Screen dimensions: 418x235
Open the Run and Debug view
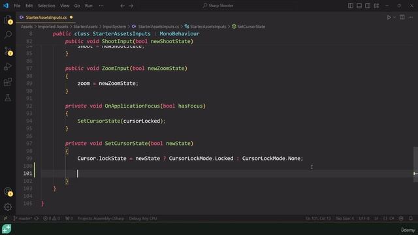point(8,67)
